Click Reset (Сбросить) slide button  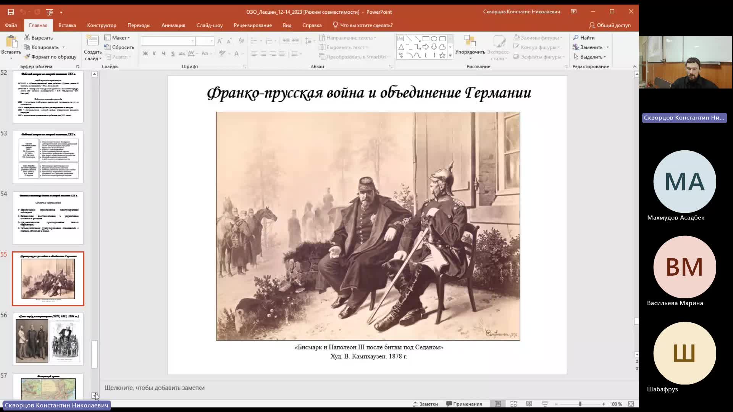(119, 47)
